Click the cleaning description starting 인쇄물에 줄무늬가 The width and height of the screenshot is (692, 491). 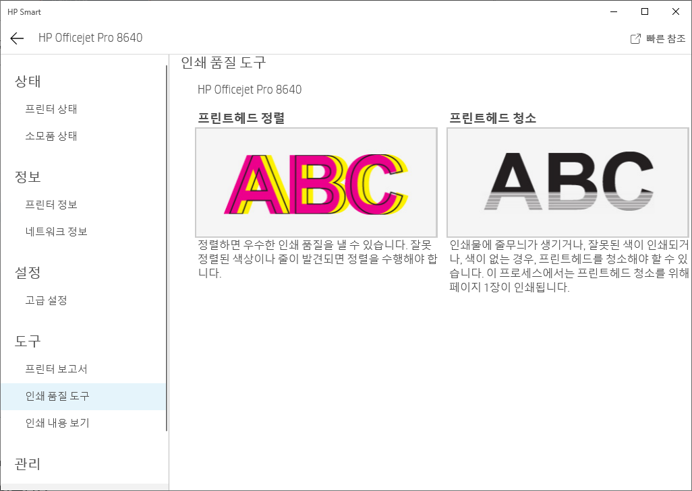tap(569, 266)
